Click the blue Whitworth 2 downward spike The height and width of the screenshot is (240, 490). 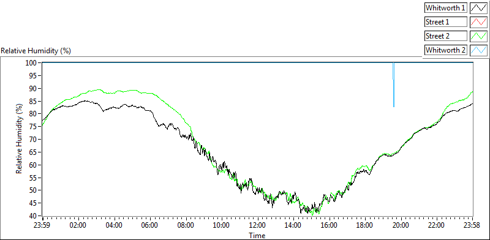393,85
